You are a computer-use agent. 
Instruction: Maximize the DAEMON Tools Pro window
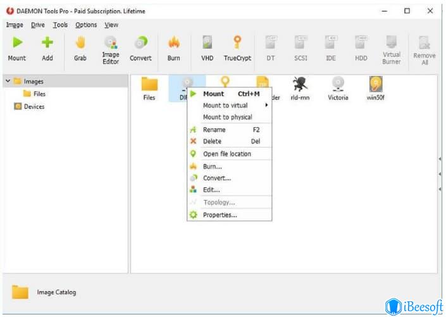pos(407,11)
